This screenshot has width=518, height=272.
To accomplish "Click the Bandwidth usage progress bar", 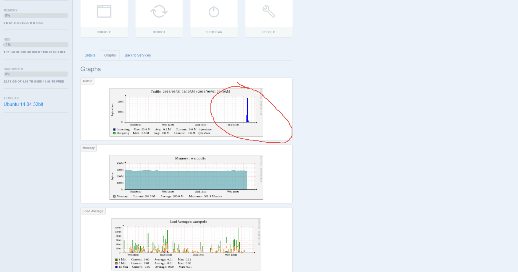I will pyautogui.click(x=36, y=74).
